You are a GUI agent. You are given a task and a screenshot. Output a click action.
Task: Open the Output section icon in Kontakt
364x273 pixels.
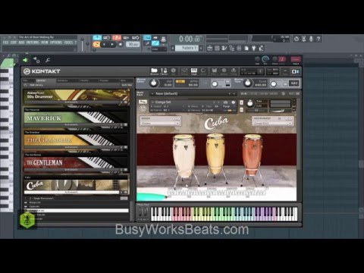[184, 71]
